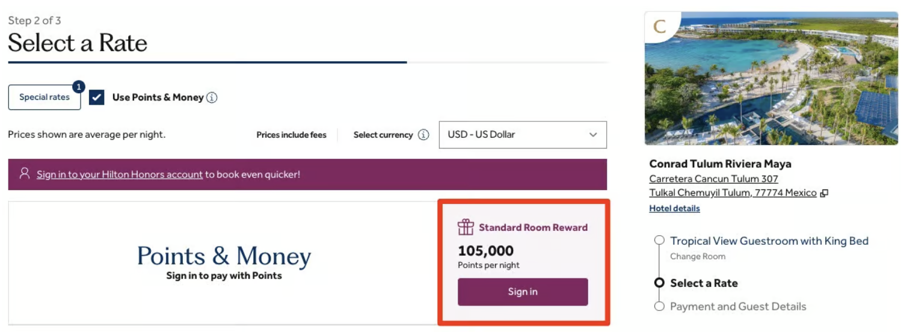Open the USD - US Dollar currency dropdown
The width and height of the screenshot is (901, 332).
point(523,135)
